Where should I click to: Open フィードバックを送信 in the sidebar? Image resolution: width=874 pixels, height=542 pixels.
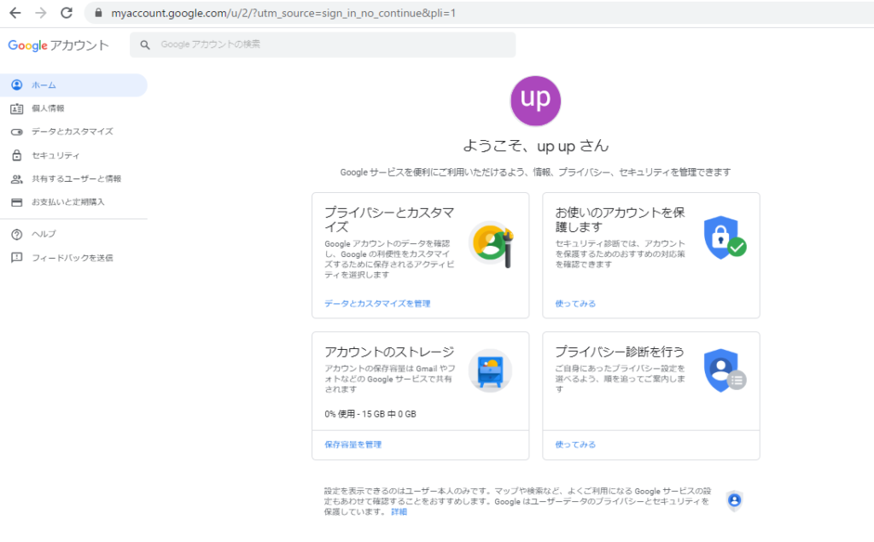[x=73, y=258]
